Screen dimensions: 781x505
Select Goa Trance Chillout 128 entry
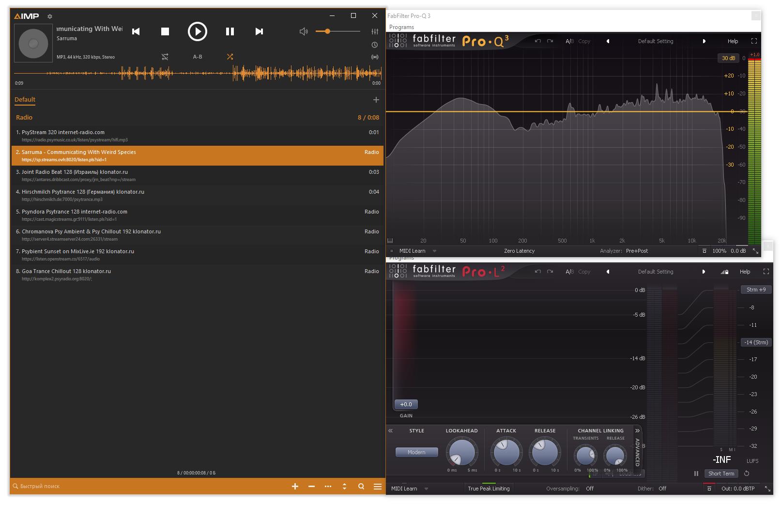(198, 275)
